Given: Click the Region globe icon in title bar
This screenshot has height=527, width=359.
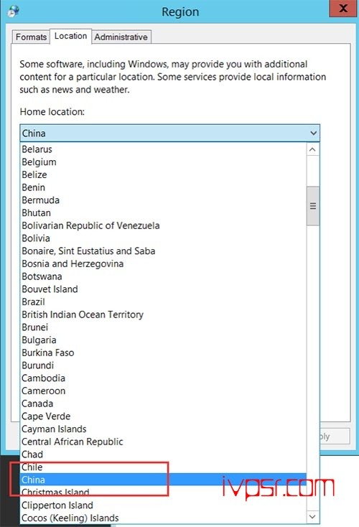Looking at the screenshot, I should pos(14,11).
